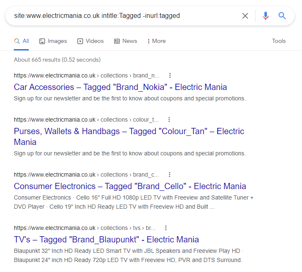Click into the search query text field
Screen dimensions: 302x272
[123, 16]
